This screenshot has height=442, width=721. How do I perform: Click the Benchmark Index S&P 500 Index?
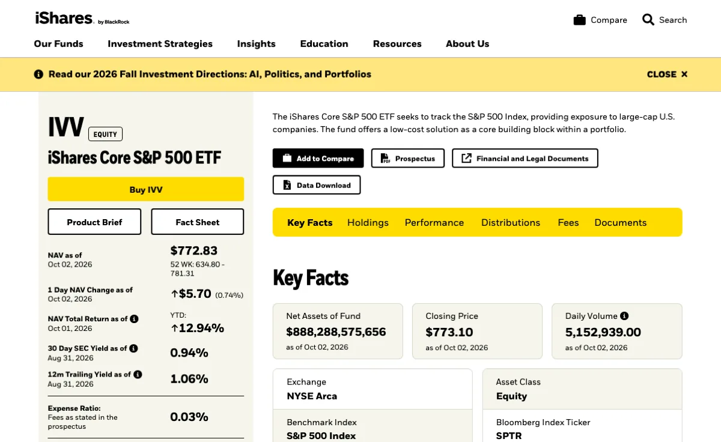pos(321,436)
